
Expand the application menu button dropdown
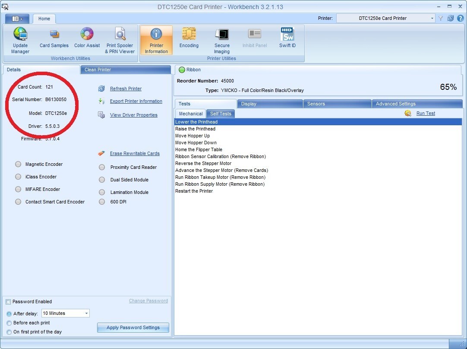point(17,19)
